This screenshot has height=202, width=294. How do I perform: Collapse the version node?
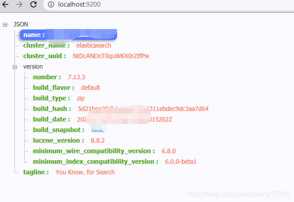click(15, 67)
